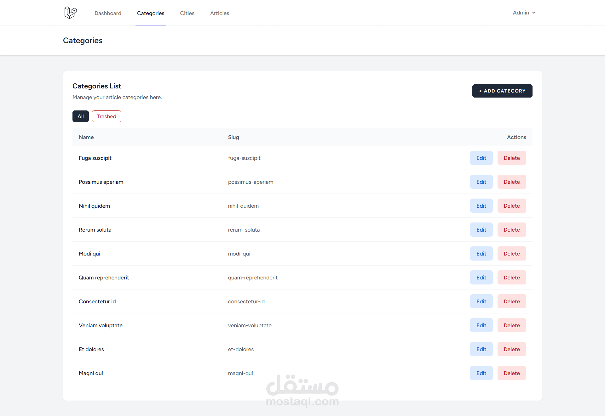Navigate to the Articles page
The width and height of the screenshot is (605, 416).
[x=220, y=13]
